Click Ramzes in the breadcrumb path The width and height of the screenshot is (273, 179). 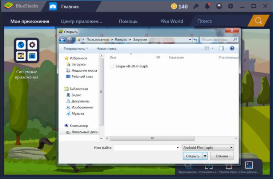[121, 39]
